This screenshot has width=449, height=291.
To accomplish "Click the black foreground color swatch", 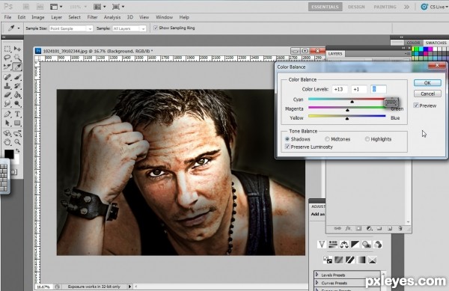I will pyautogui.click(x=9, y=153).
